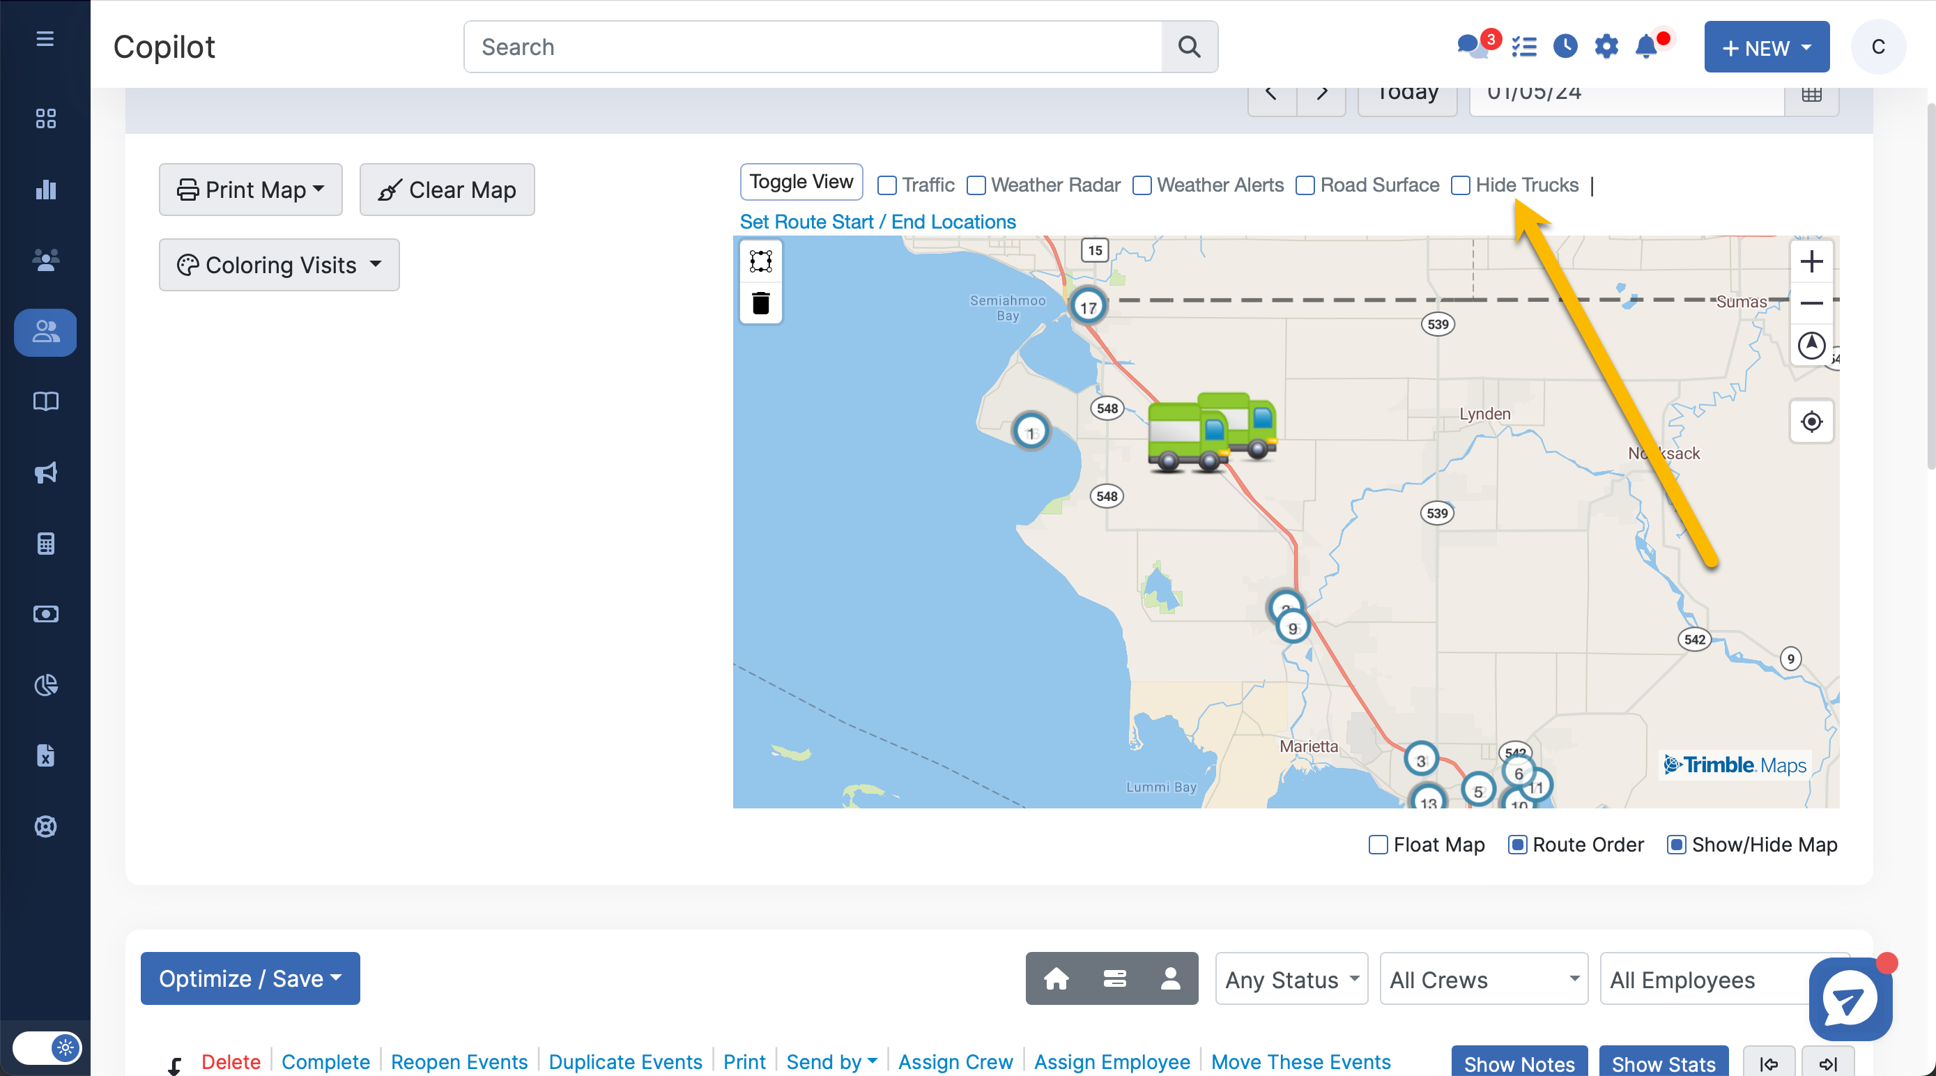Expand the Send by dropdown
The width and height of the screenshot is (1936, 1076).
pos(831,1062)
